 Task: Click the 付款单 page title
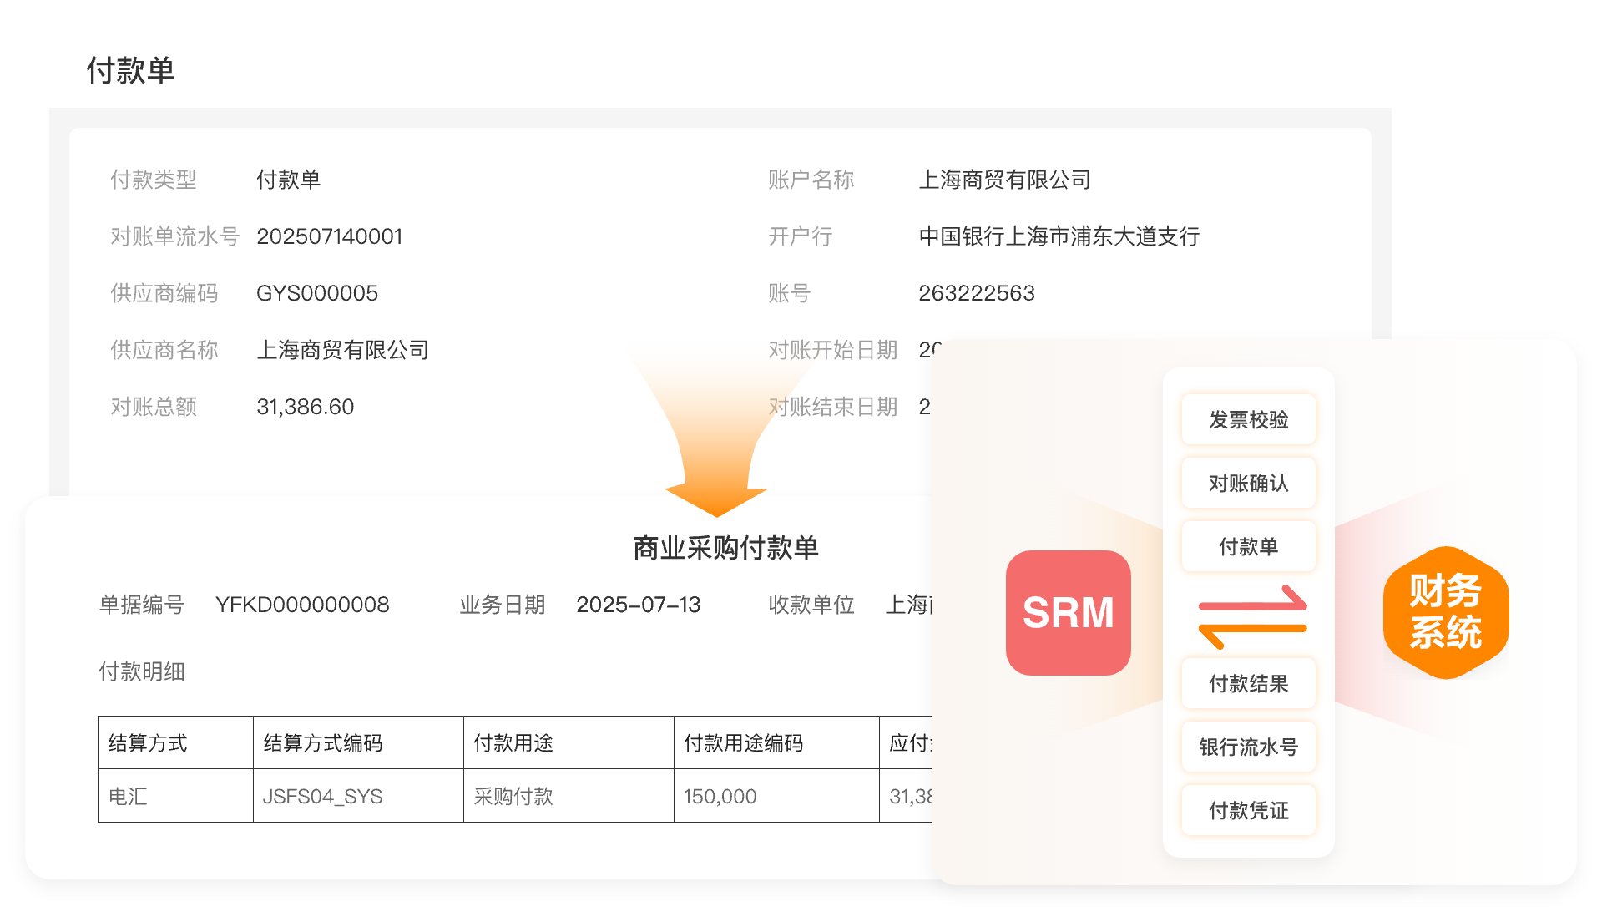130,71
